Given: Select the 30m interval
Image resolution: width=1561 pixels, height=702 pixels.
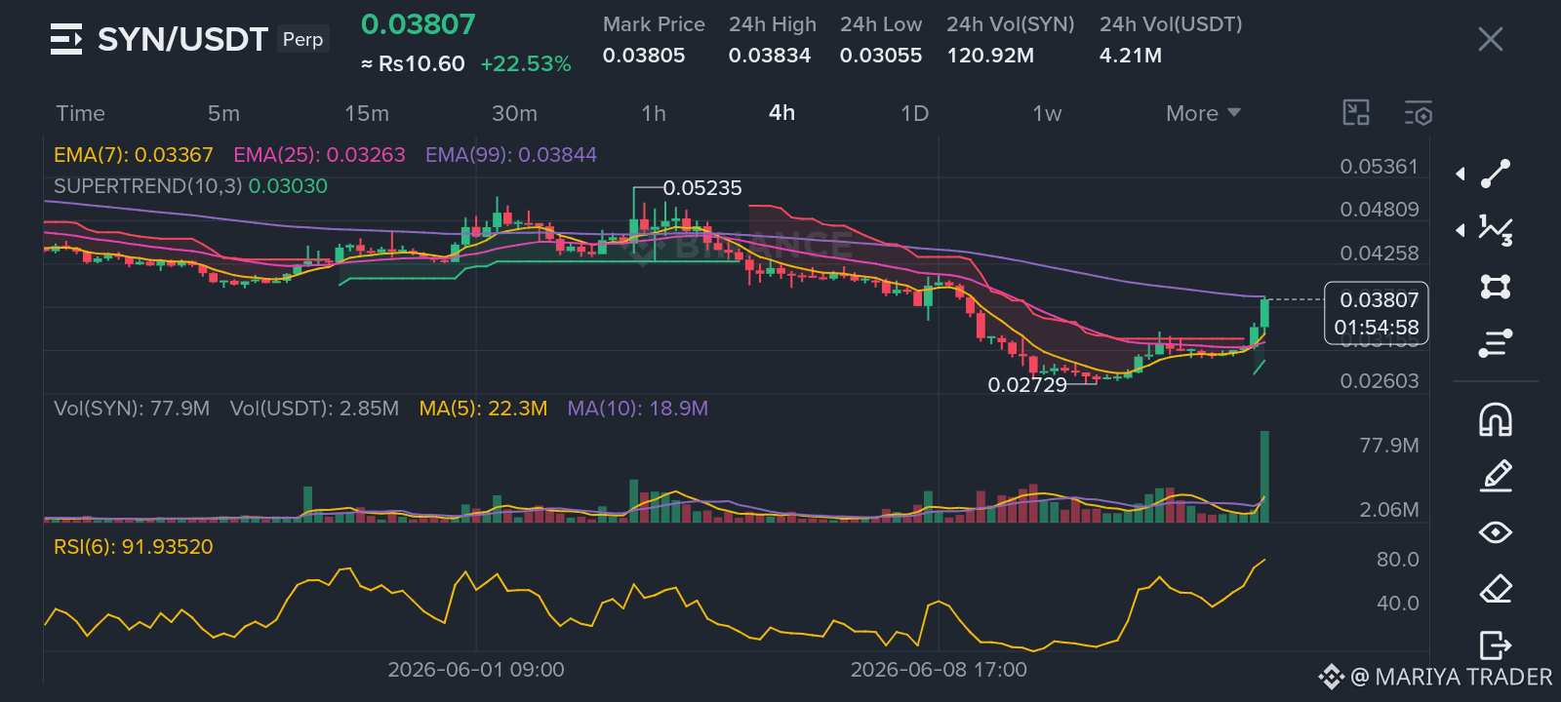Looking at the screenshot, I should pyautogui.click(x=514, y=113).
